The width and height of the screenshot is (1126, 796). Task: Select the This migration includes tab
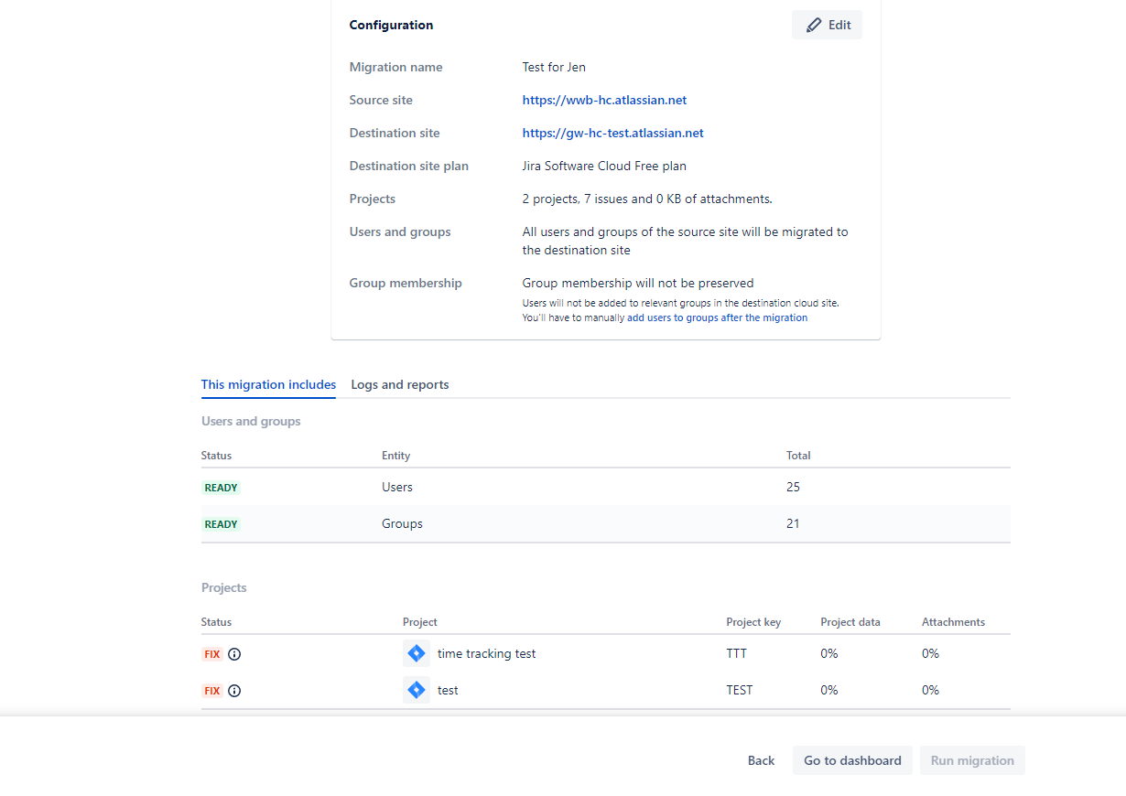coord(268,385)
